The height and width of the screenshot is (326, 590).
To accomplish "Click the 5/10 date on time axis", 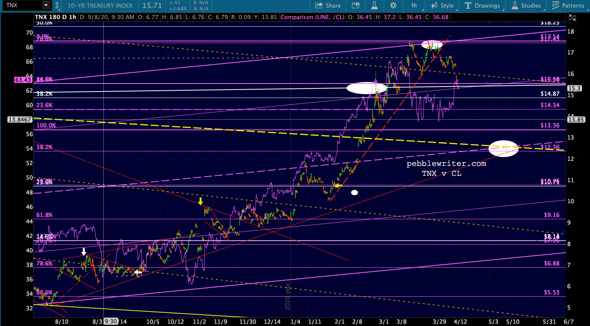I will click(x=513, y=321).
